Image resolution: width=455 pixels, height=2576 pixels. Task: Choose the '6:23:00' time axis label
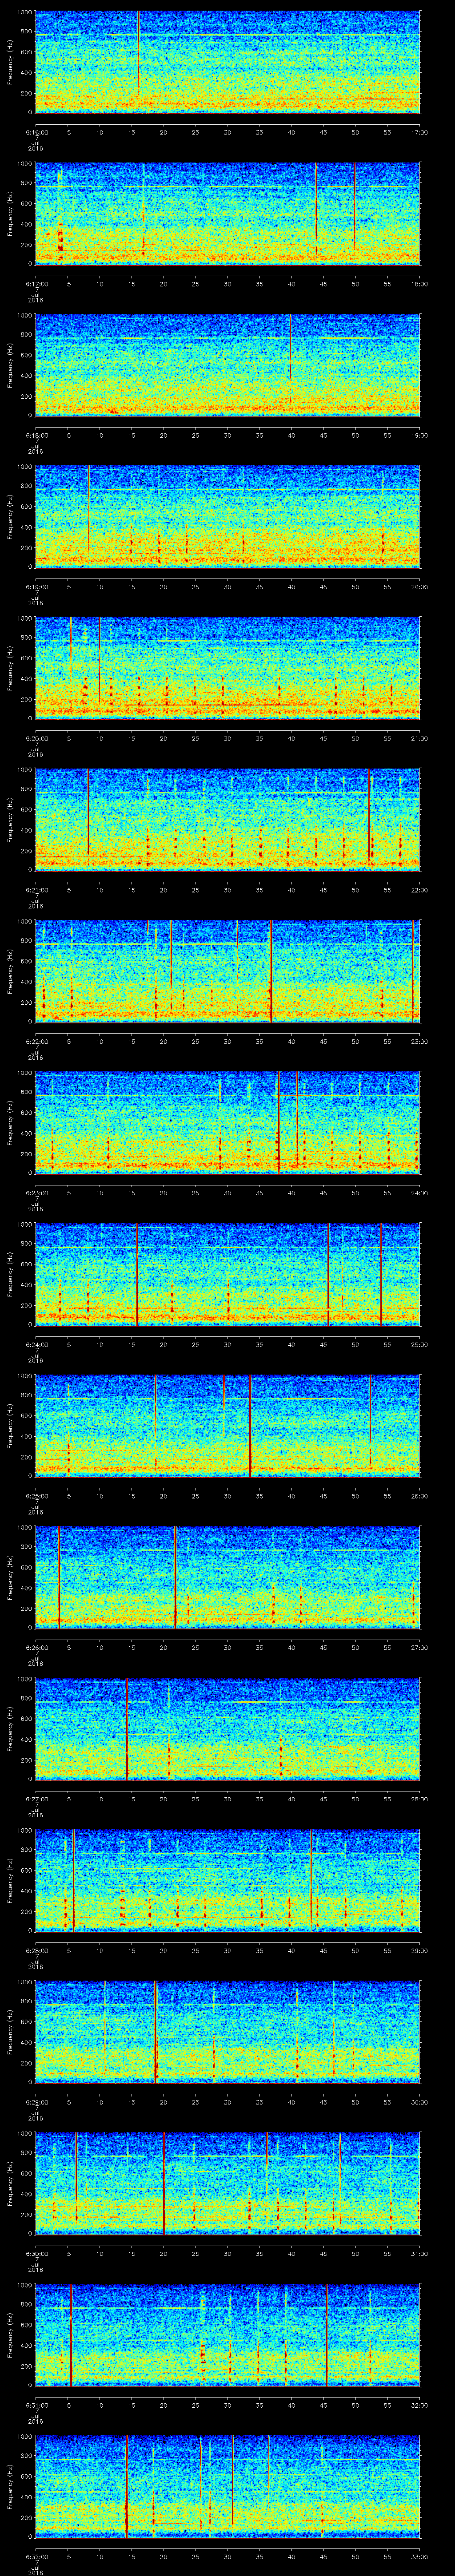[36, 1192]
